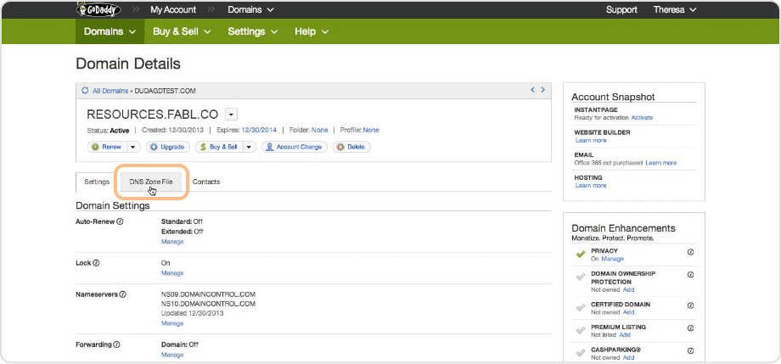Screen dimensions: 781x364
Task: Open the Support link
Action: (x=621, y=9)
